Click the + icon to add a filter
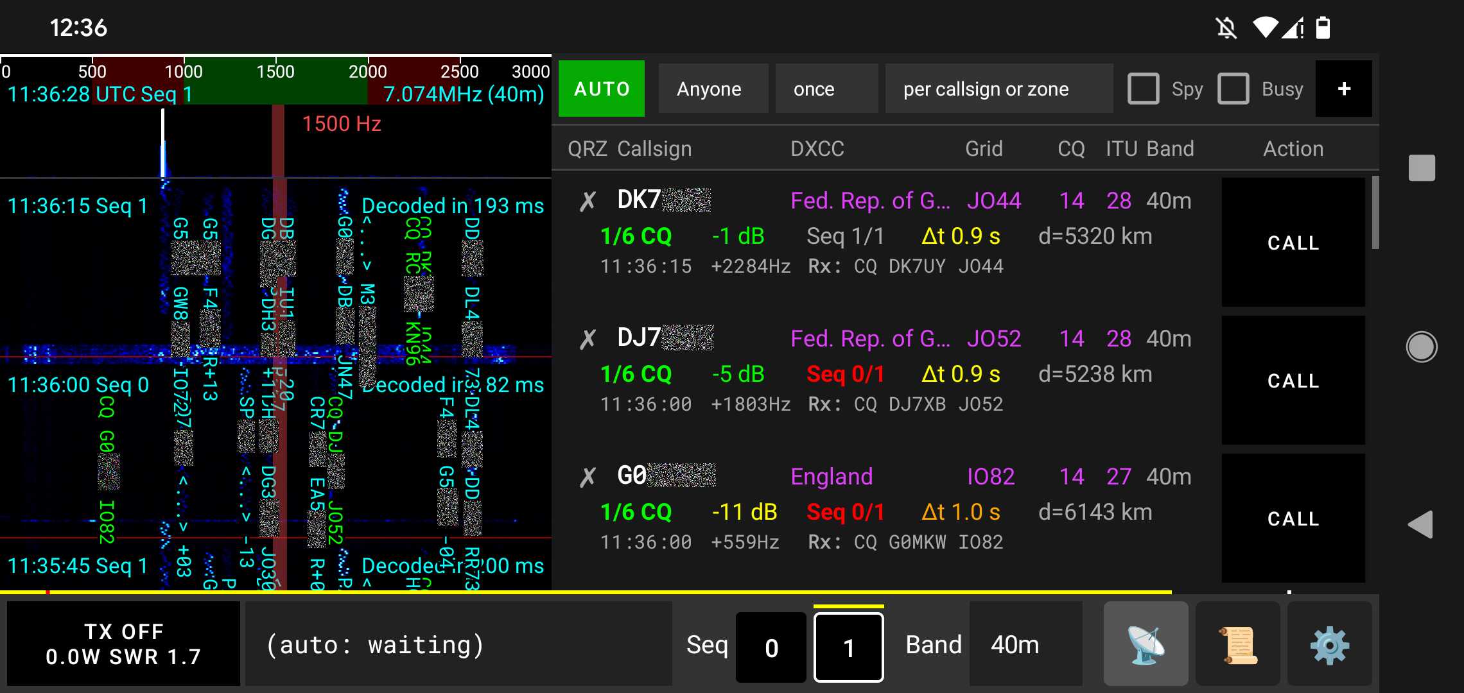 click(x=1344, y=89)
